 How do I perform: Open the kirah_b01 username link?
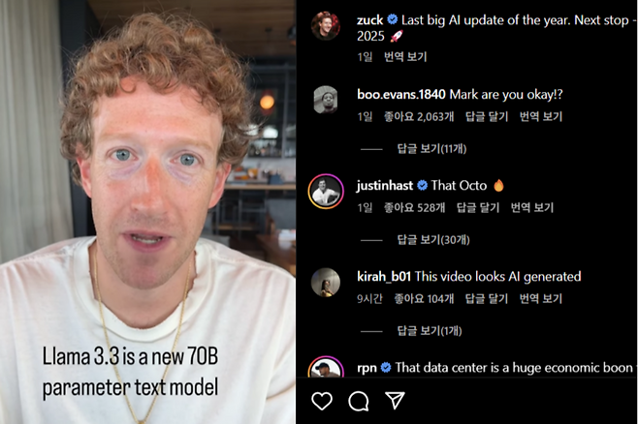tap(384, 277)
